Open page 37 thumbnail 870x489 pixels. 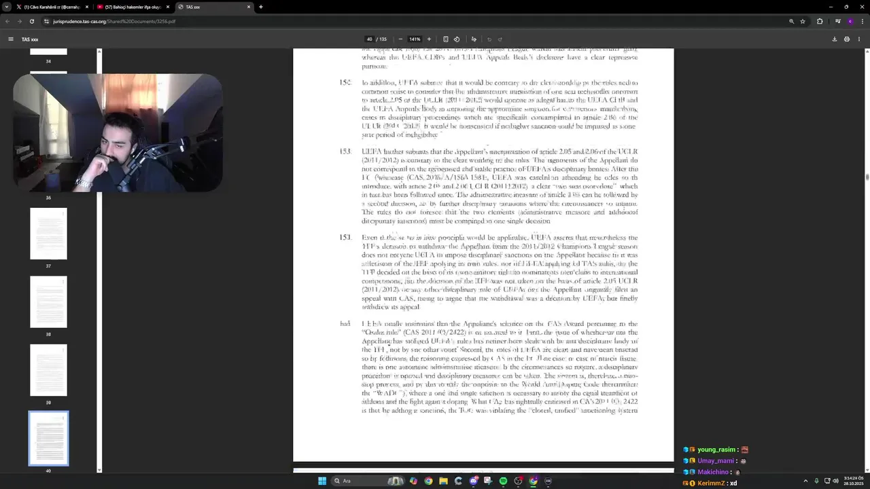(48, 234)
